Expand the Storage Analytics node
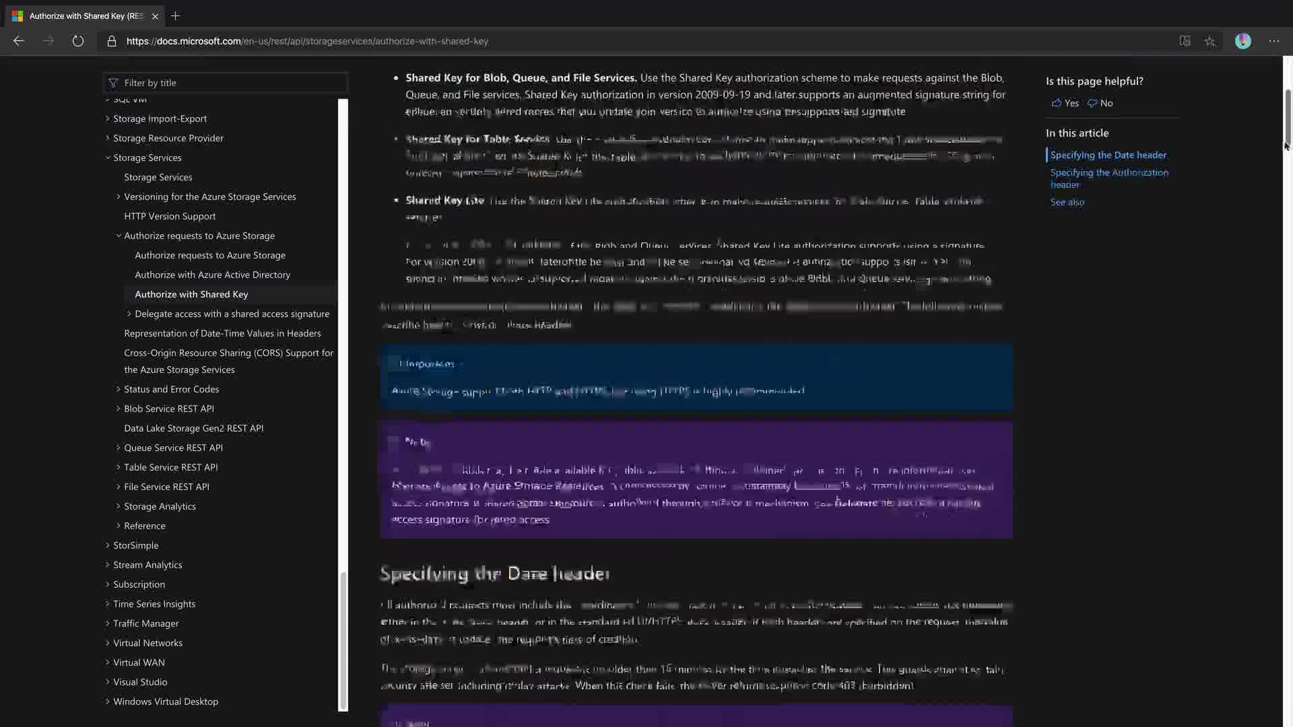The image size is (1293, 727). coord(119,506)
